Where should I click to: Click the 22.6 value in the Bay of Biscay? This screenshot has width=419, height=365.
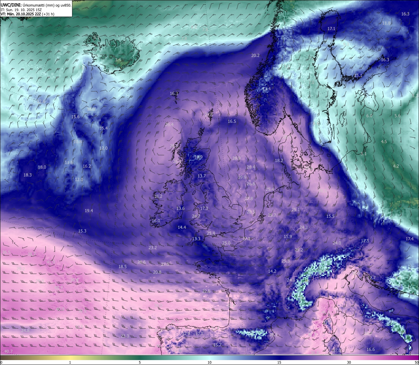[x=206, y=291]
